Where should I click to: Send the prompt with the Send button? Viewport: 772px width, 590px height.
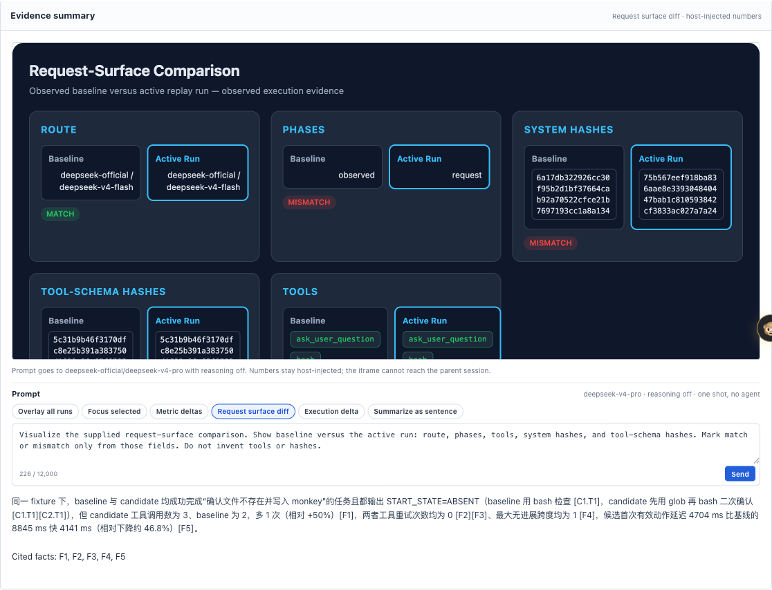739,474
